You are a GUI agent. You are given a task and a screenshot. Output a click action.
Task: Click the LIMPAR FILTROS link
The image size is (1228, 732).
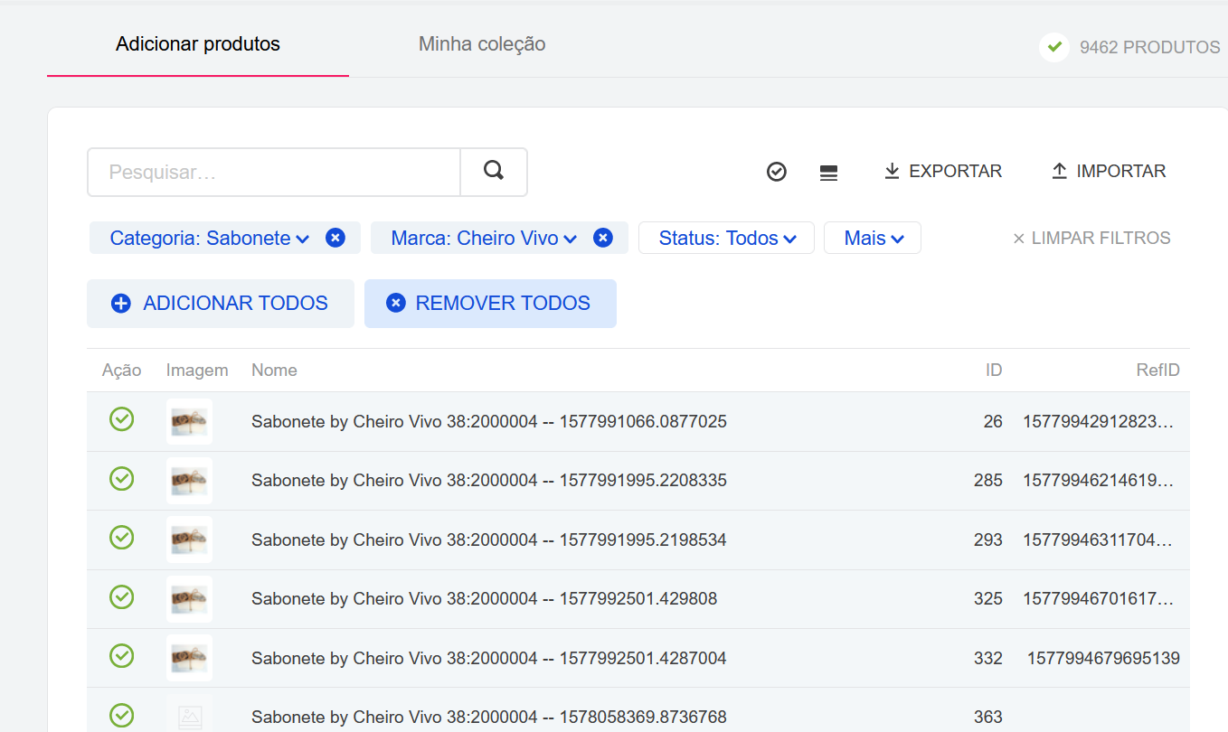(1091, 239)
